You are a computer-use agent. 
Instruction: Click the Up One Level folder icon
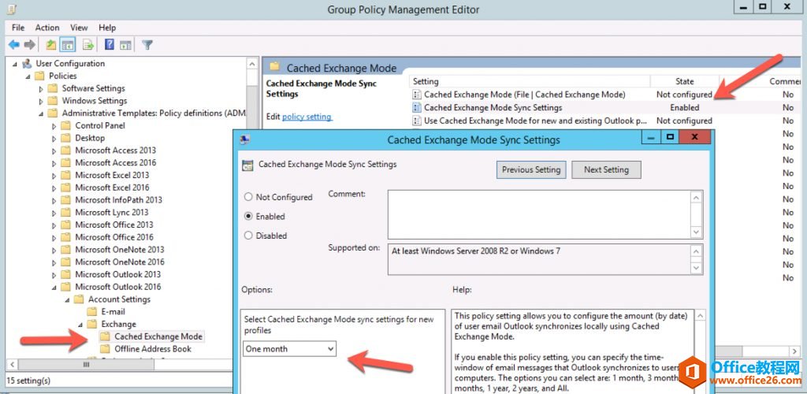[x=51, y=44]
